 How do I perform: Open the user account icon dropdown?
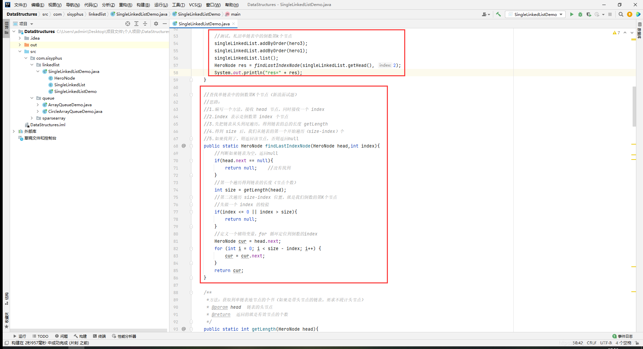(x=486, y=14)
